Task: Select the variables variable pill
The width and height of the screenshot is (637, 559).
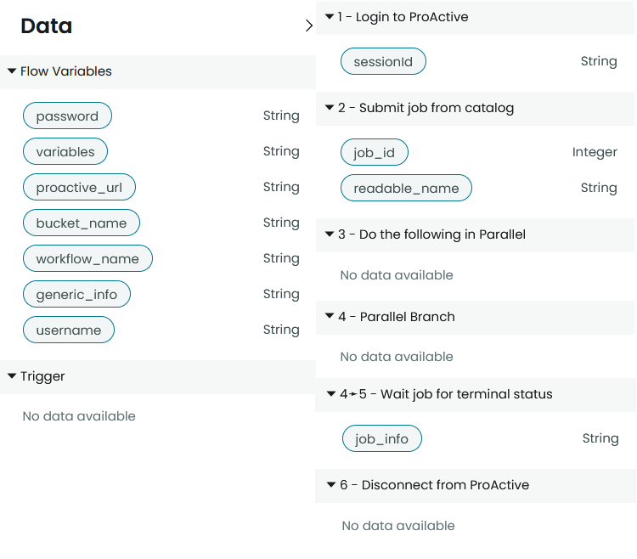Action: (65, 151)
